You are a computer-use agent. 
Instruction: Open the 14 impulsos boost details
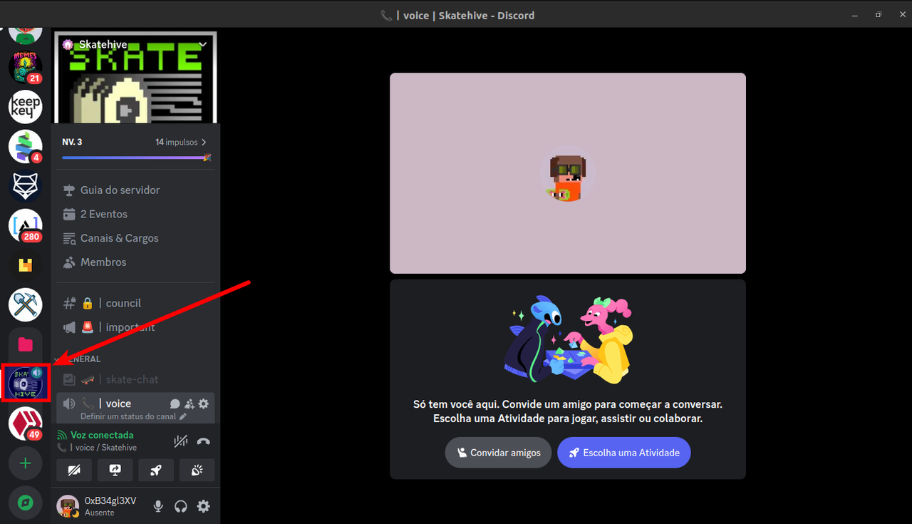point(181,142)
